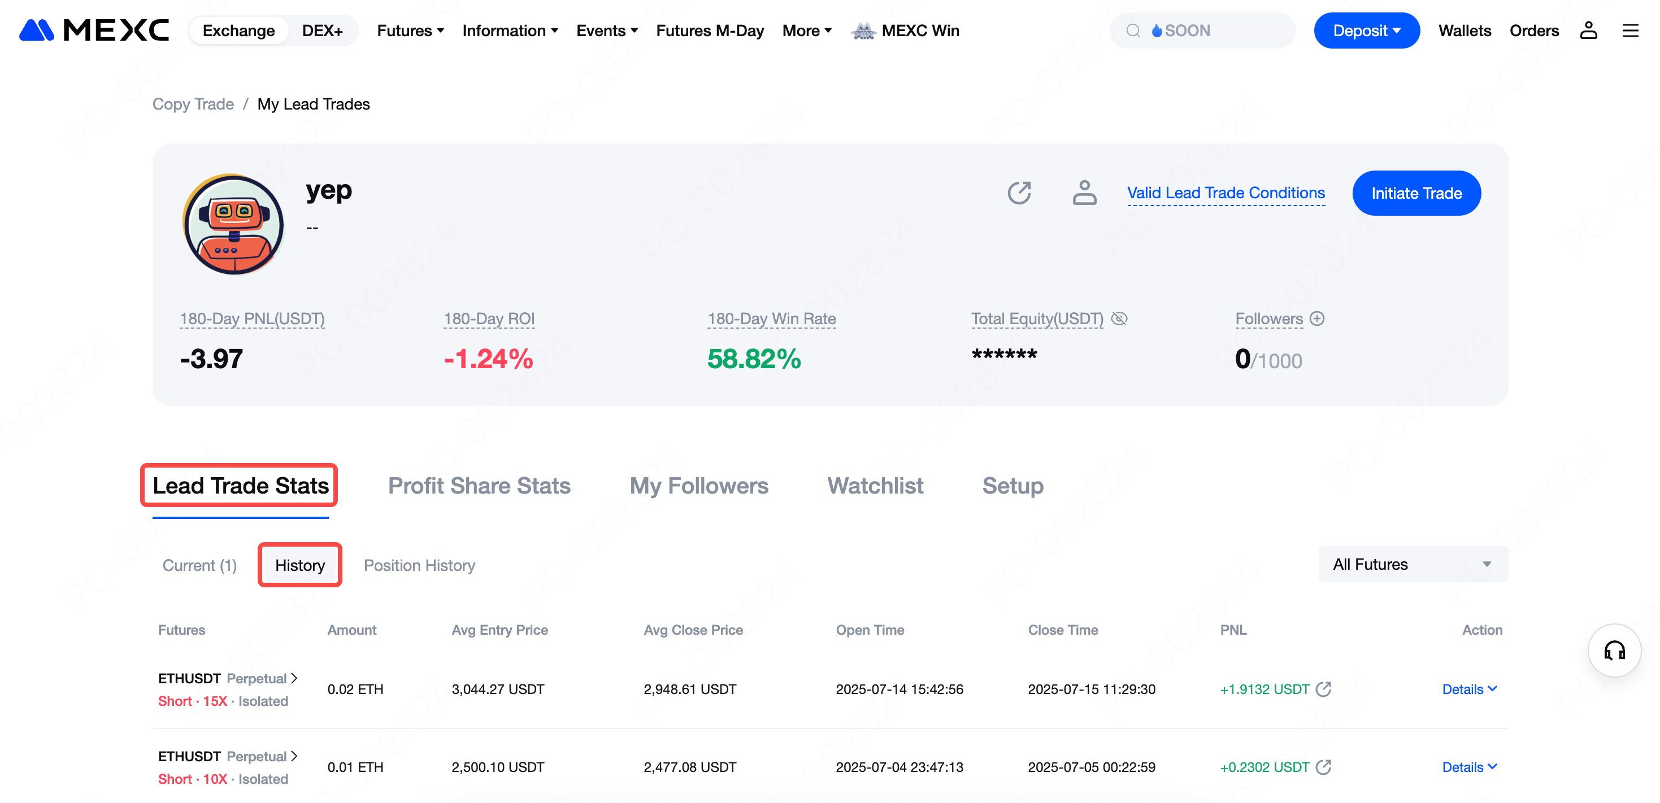Open Valid Lead Trade Conditions link
The image size is (1660, 803).
(x=1226, y=193)
